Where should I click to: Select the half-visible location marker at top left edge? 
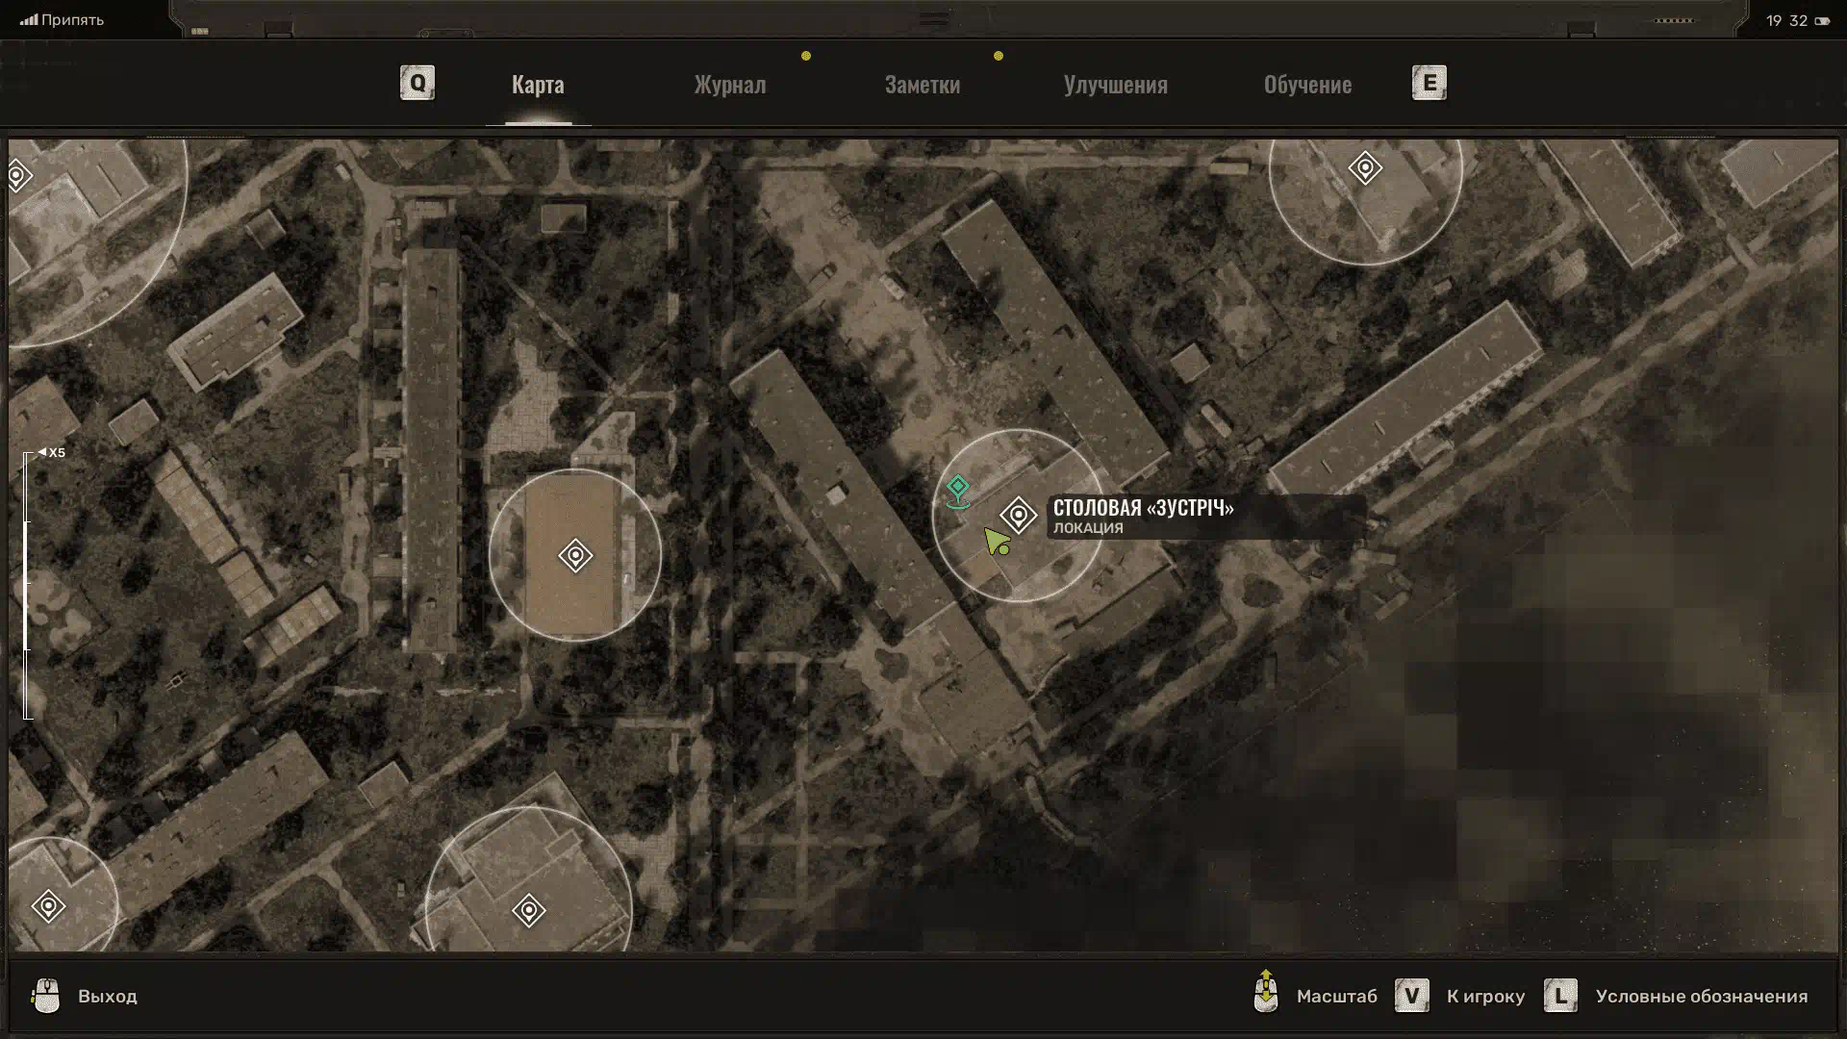[18, 175]
